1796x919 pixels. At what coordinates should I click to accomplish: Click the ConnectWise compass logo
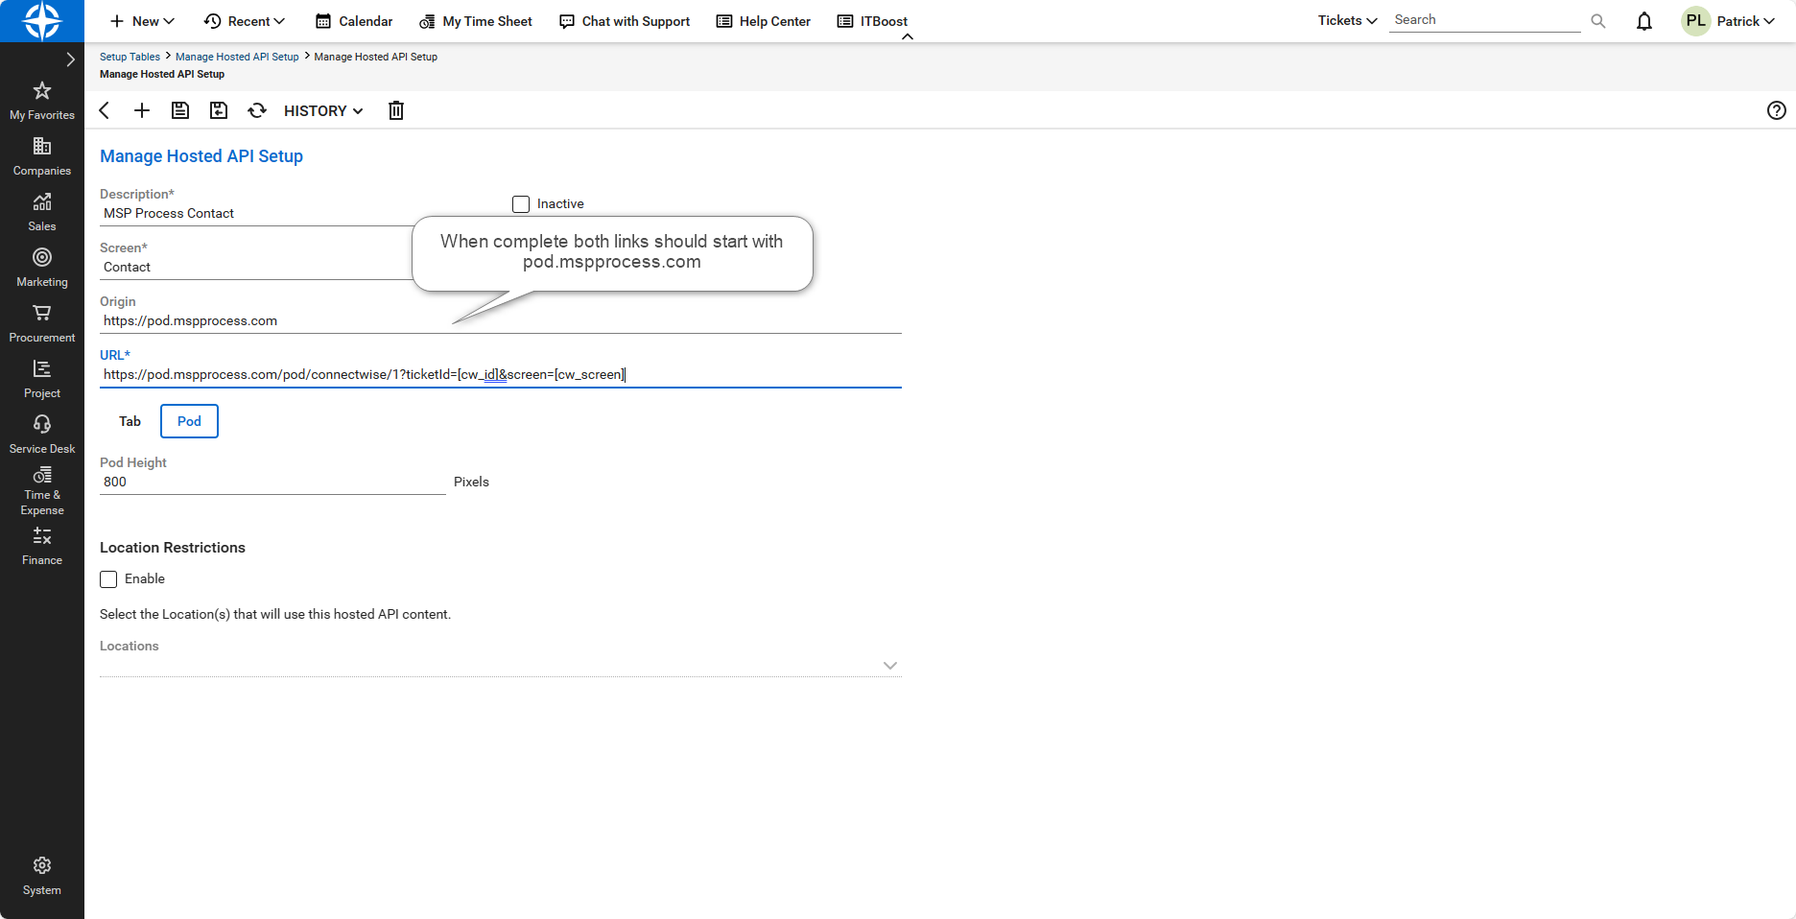tap(42, 21)
